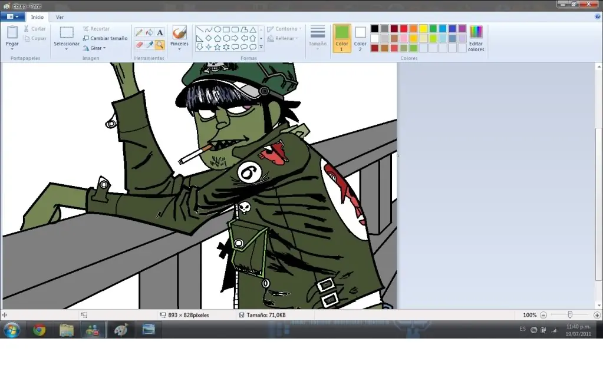Choose the down arrow shape
This screenshot has width=603, height=365.
coord(200,47)
